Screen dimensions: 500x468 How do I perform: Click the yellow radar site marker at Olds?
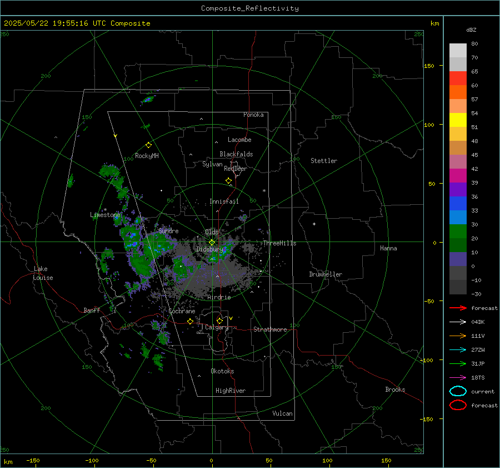(x=212, y=243)
